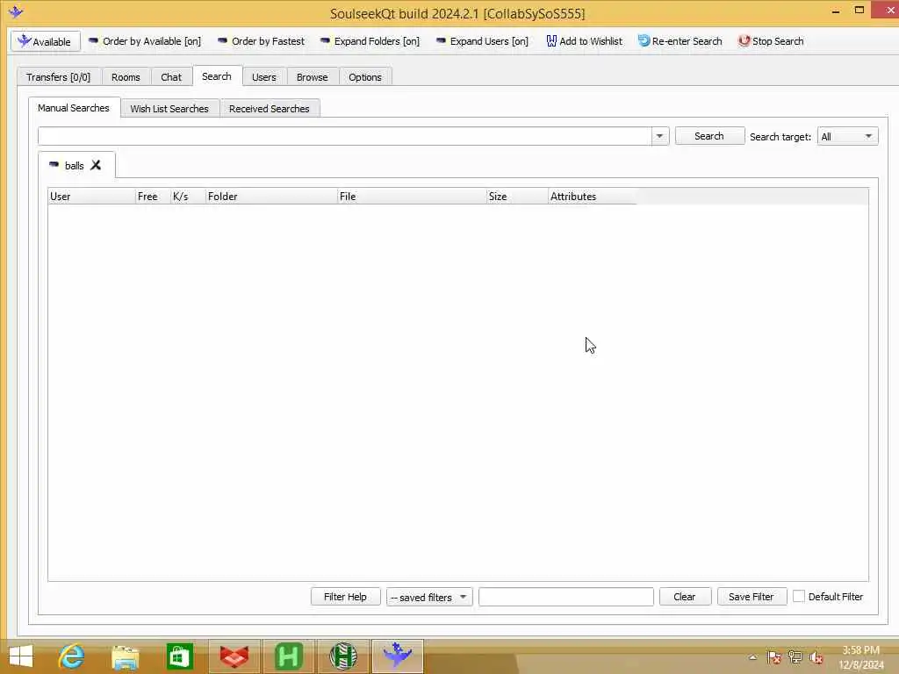Click the Action Center flag tray icon
The image size is (899, 674).
coord(774,657)
